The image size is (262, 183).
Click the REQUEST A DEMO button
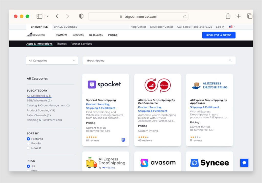219,35
